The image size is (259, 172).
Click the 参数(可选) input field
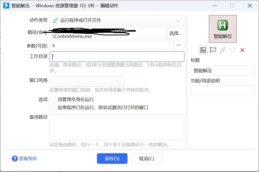click(x=111, y=45)
